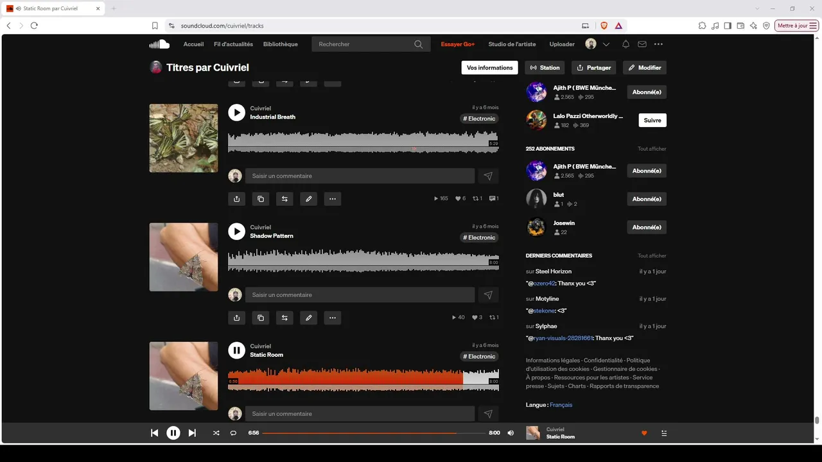The image size is (822, 462).
Task: Follow Lalo Pazzi Otherworldly with Suivre
Action: 652,120
